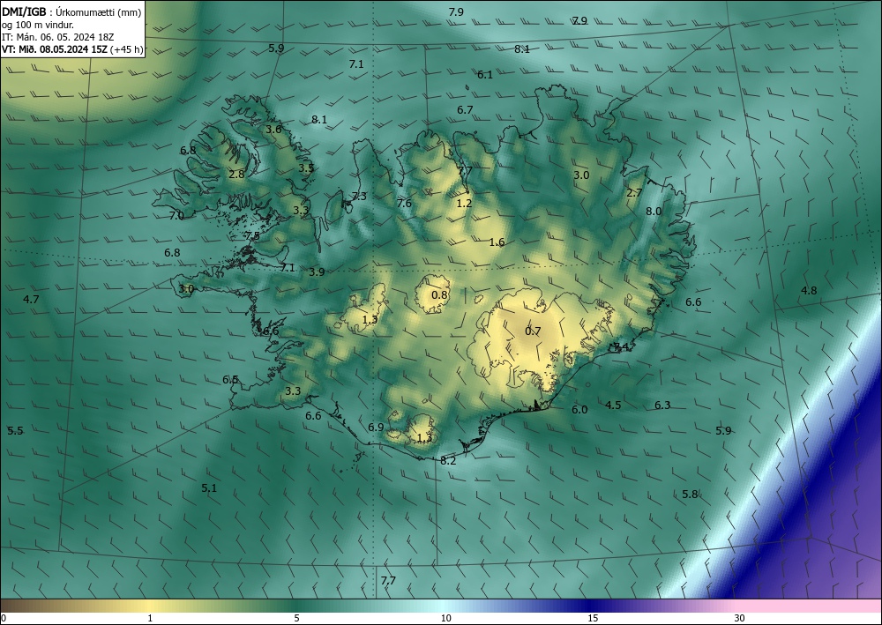Click the 7.7 value at the bottom edge
Image resolution: width=882 pixels, height=625 pixels.
pos(388,581)
